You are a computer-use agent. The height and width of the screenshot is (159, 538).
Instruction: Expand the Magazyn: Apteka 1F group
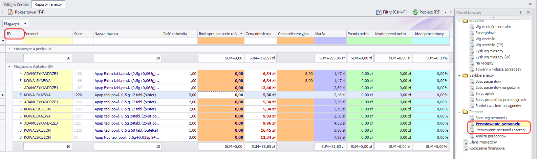9,49
